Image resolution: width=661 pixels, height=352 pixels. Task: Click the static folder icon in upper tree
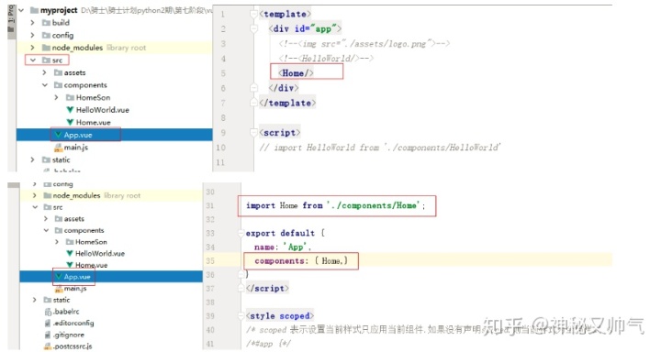(x=46, y=159)
